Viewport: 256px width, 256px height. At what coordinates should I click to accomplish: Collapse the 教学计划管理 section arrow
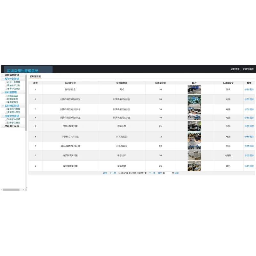(x=3, y=79)
